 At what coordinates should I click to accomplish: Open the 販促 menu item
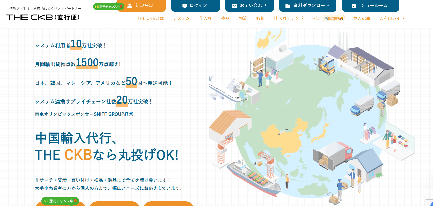[260, 18]
